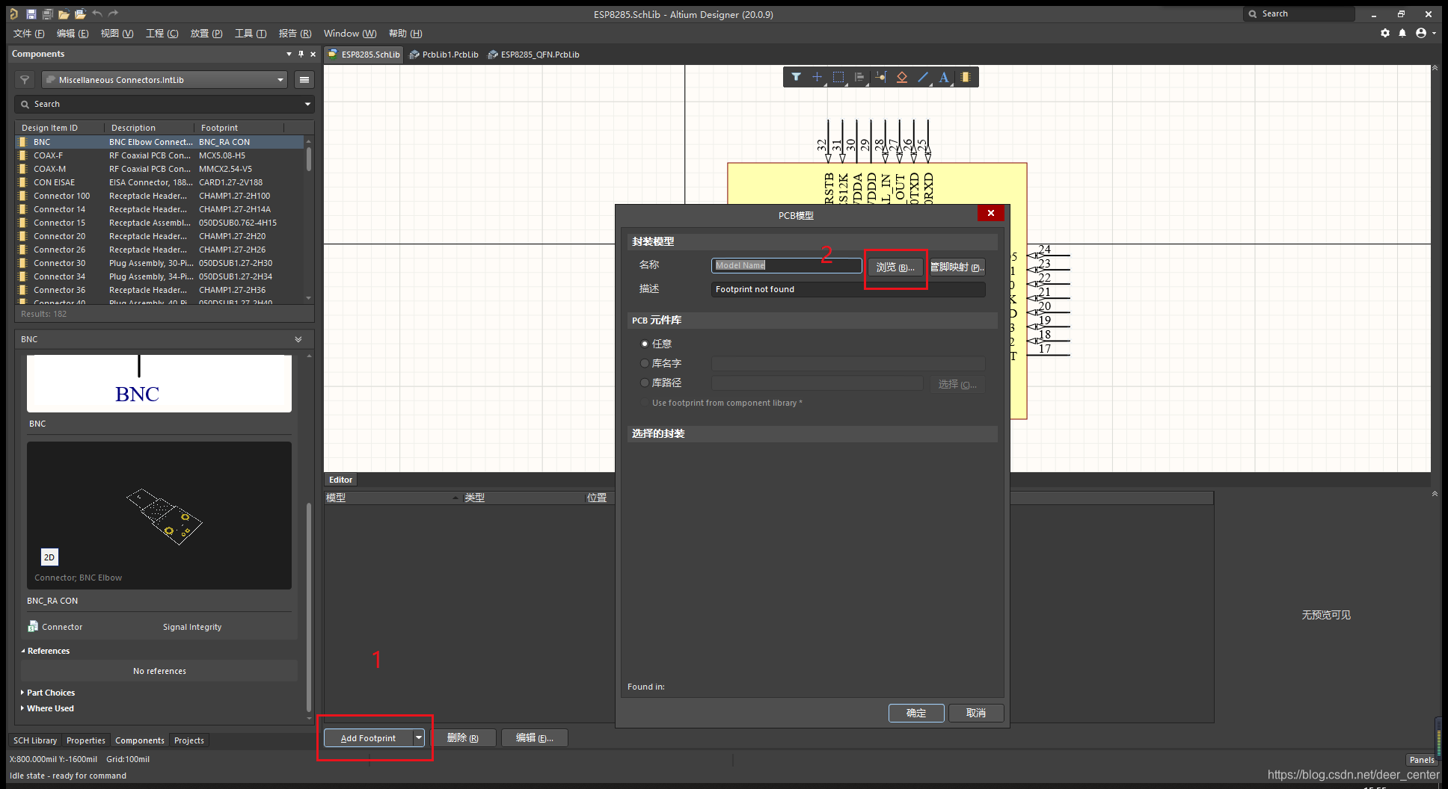1448x789 pixels.
Task: Open the 放置 (P) menu
Action: (206, 34)
